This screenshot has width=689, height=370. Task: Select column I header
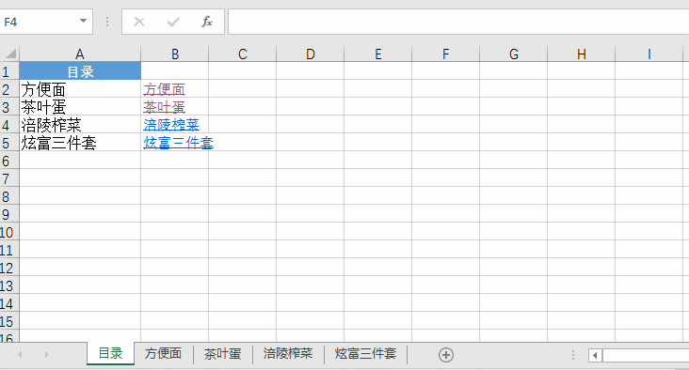click(649, 54)
